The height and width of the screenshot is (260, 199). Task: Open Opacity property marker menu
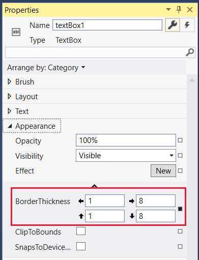tap(180, 140)
